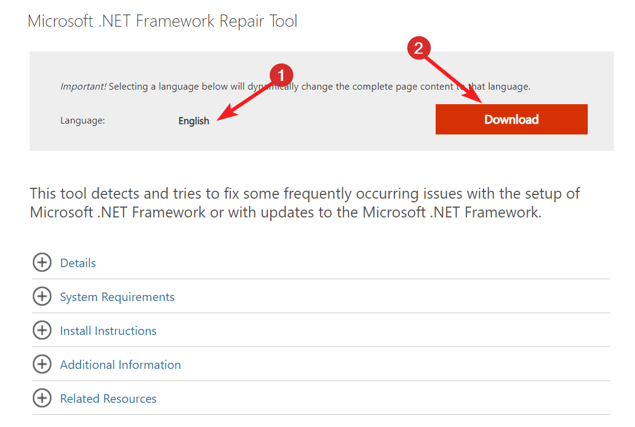Click the plus icon beside Details
This screenshot has width=635, height=427.
click(41, 263)
